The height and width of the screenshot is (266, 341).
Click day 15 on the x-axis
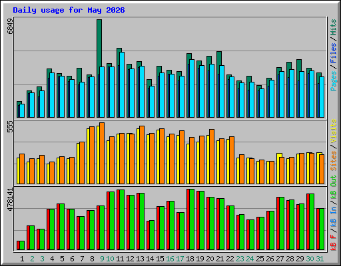pyautogui.click(x=160, y=259)
